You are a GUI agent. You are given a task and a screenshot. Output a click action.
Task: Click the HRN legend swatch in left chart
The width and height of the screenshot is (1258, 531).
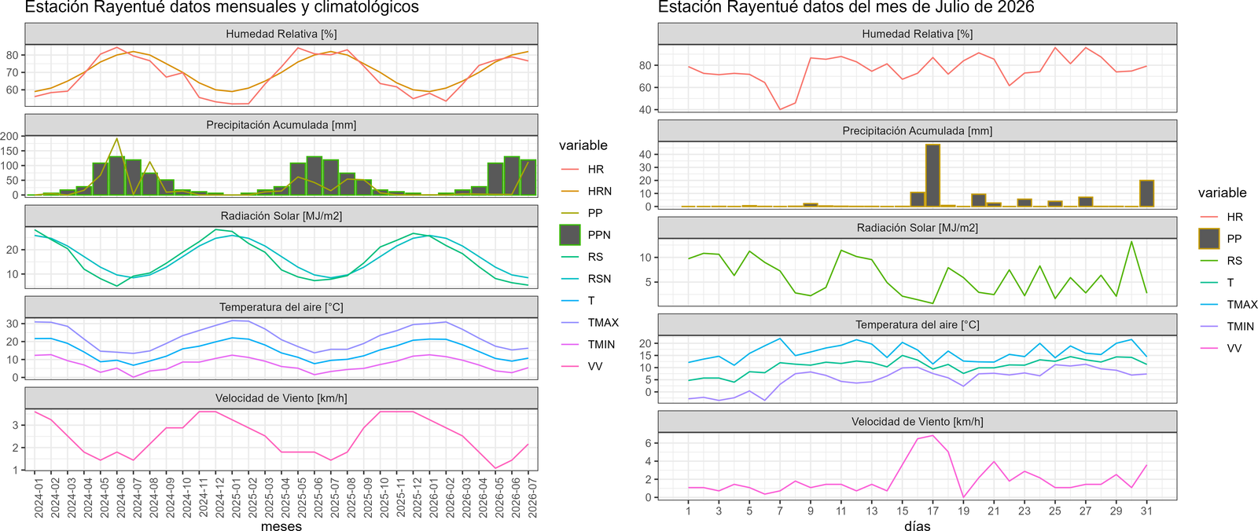click(570, 191)
